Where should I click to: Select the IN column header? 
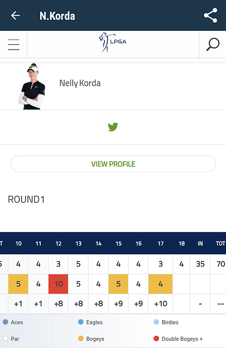[200, 243]
